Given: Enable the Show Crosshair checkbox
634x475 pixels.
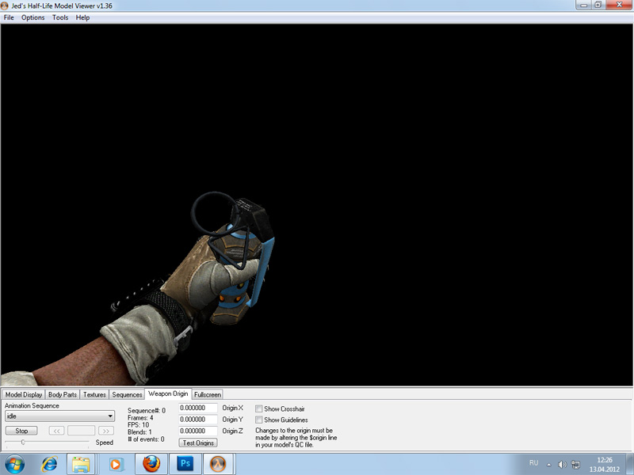Looking at the screenshot, I should point(259,408).
